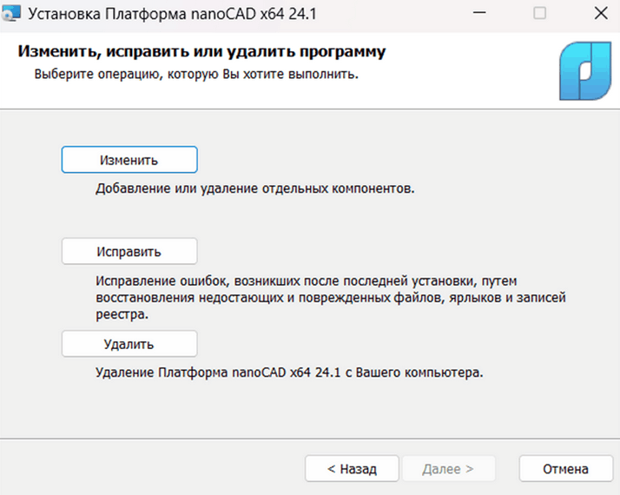
Task: Click the separator line above the navigation buttons
Action: (x=310, y=439)
